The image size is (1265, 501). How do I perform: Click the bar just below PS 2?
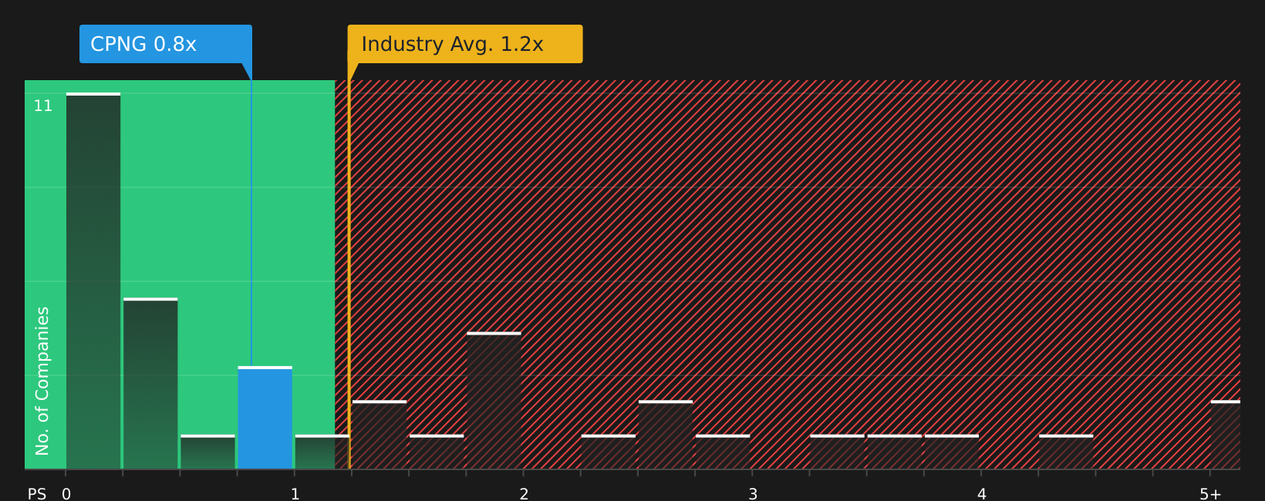(494, 401)
